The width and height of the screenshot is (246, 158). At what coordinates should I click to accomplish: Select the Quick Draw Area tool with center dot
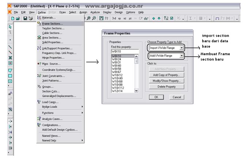(x=10, y=81)
